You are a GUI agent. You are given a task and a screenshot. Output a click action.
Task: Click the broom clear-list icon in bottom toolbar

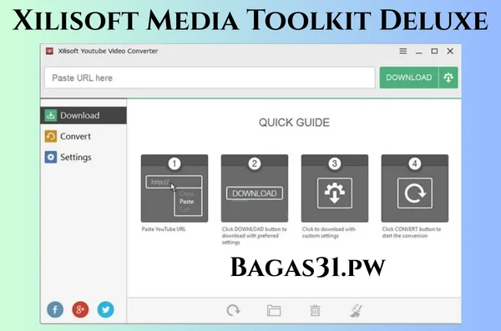click(x=356, y=310)
